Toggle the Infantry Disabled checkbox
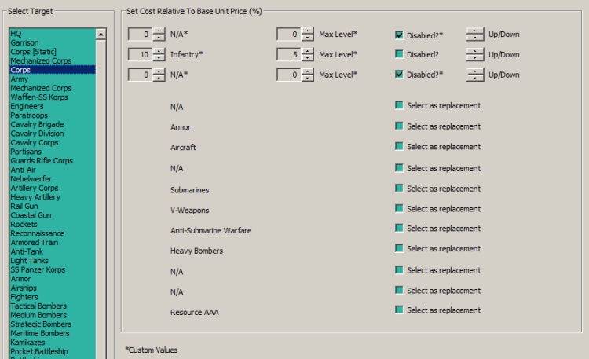The height and width of the screenshot is (359, 589). point(400,55)
